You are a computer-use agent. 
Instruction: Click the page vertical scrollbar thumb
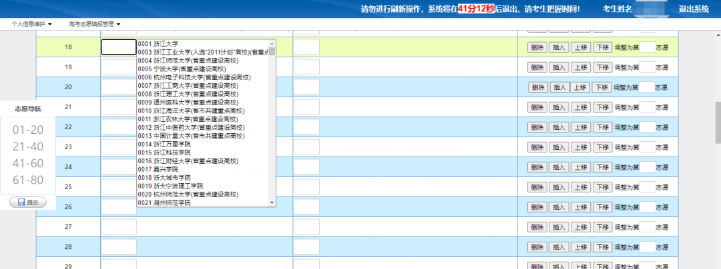pos(716,121)
